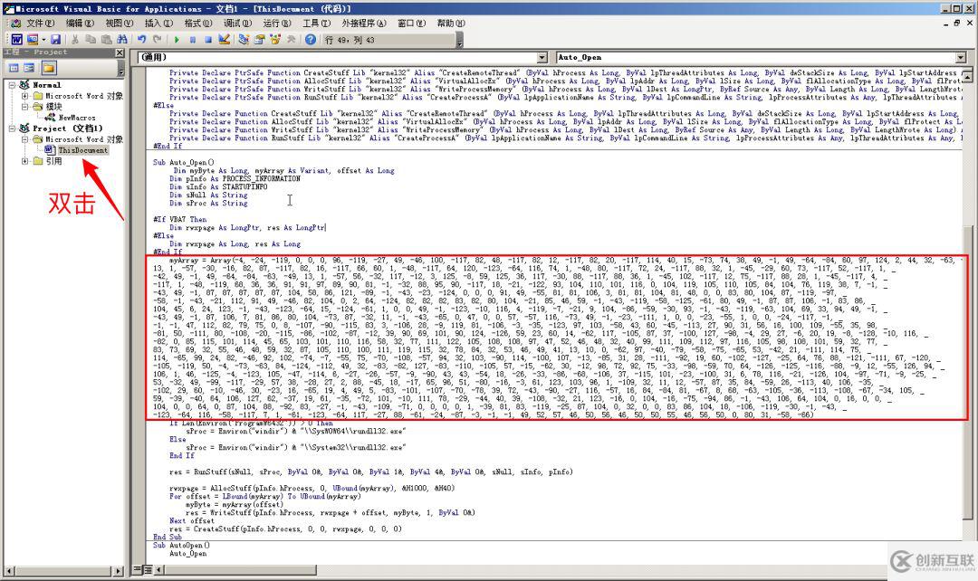978x581 pixels.
Task: Undo the last edit with the undo arrow
Action: [141, 39]
